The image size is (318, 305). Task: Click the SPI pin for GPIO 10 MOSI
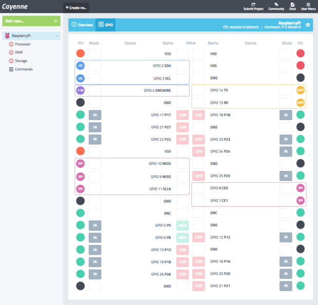point(81,163)
